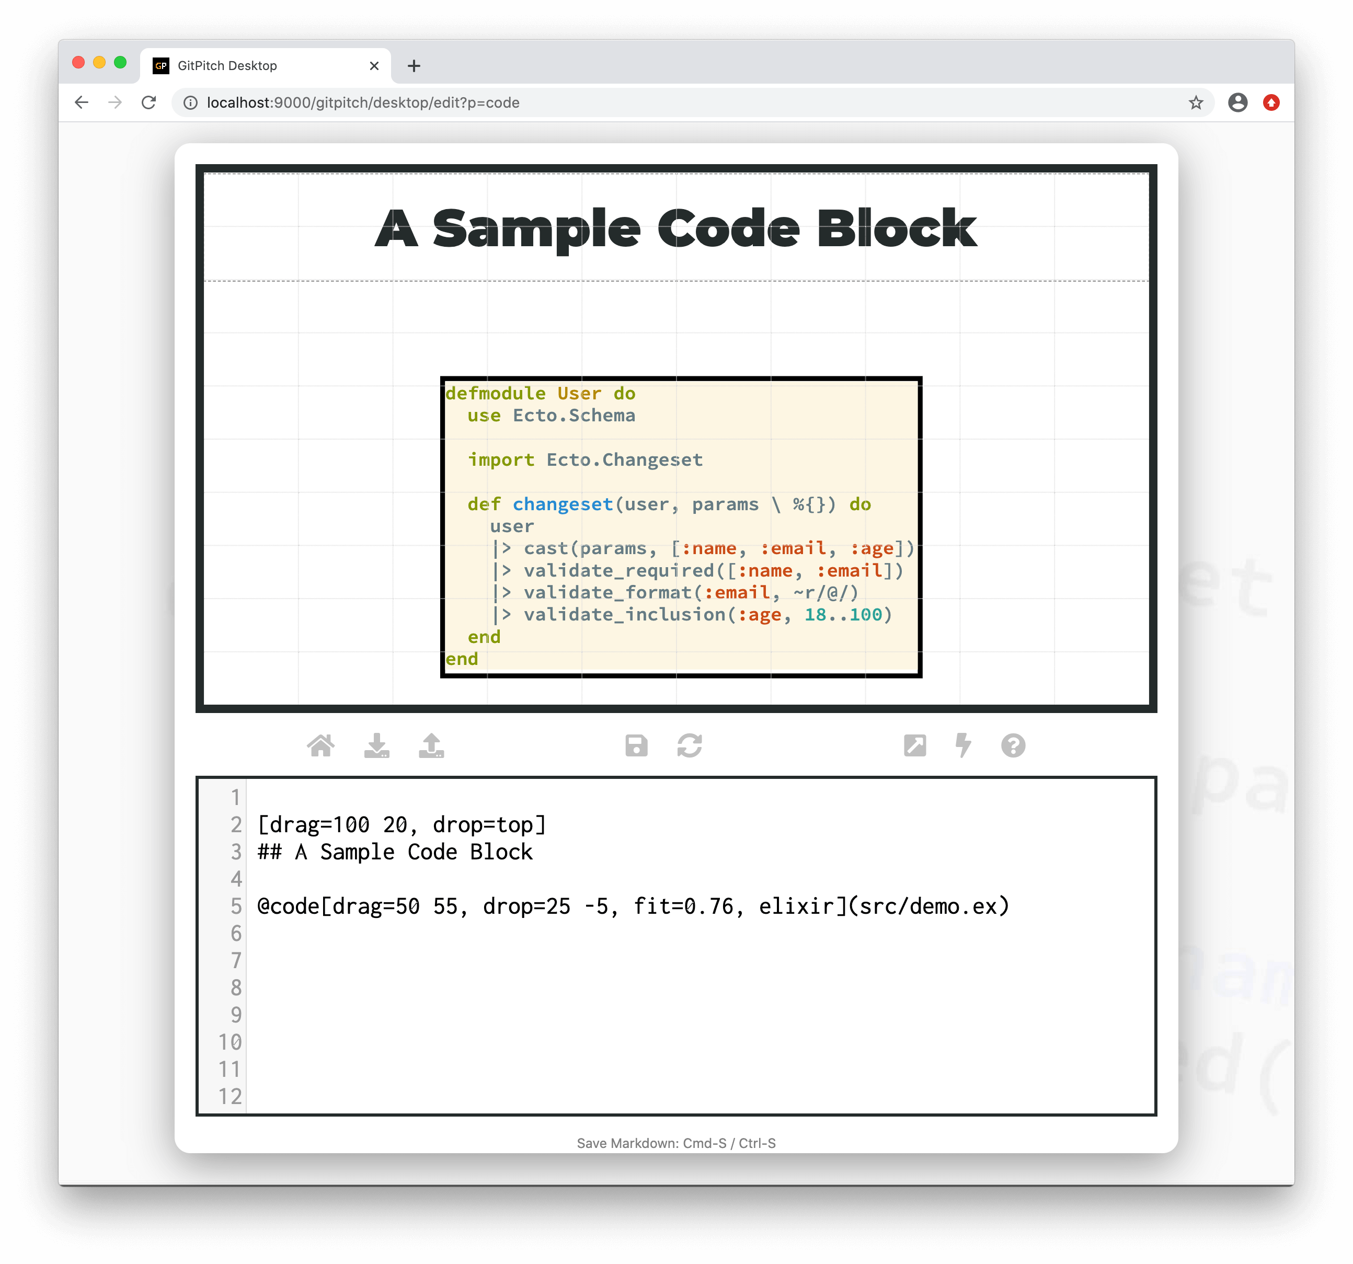Click editor line '## A Sample Code Block'

point(395,852)
